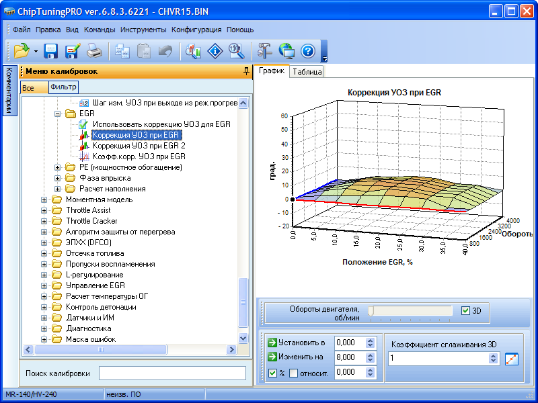This screenshot has height=403, width=538.
Task: Open the Инструменты menu
Action: (143, 30)
